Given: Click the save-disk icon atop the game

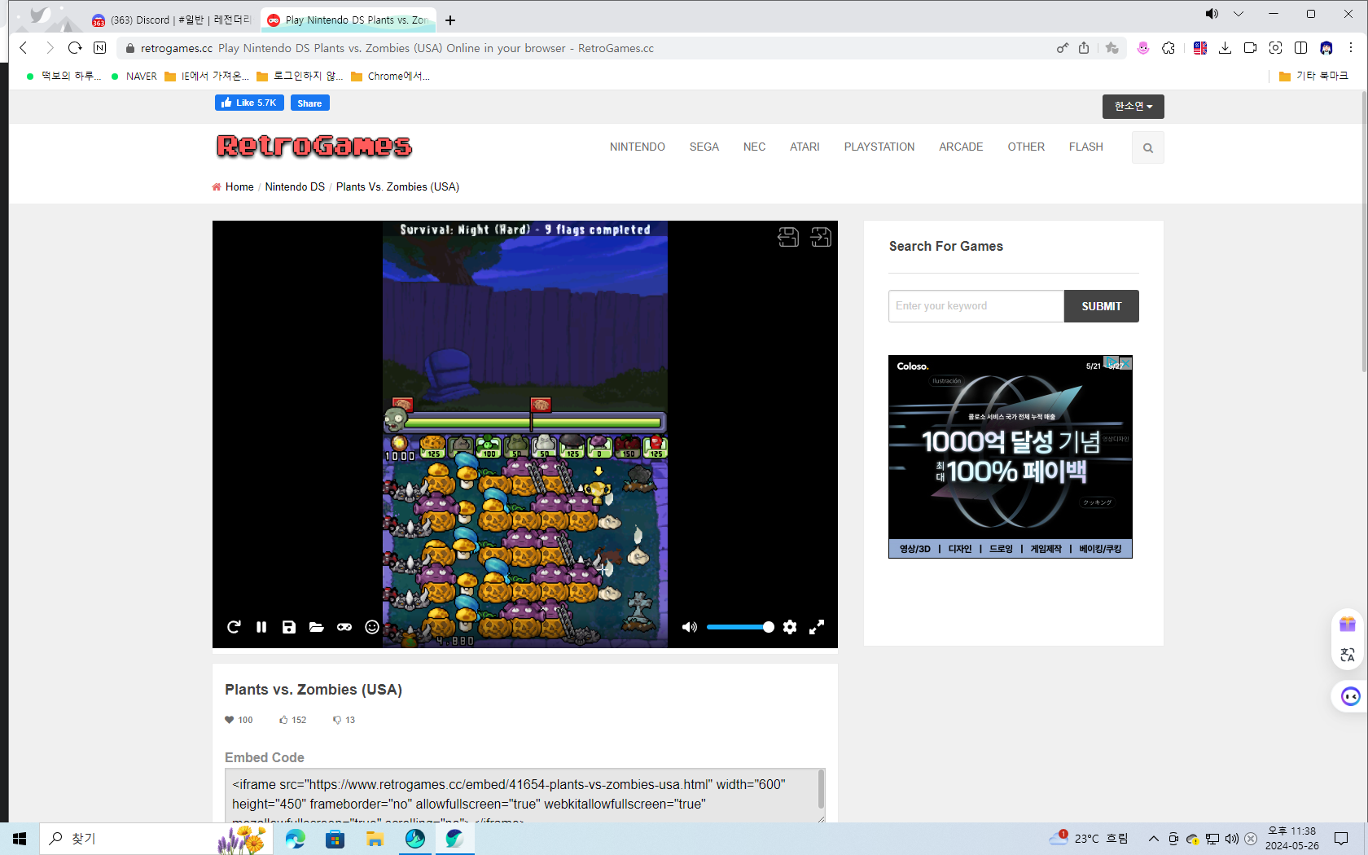Looking at the screenshot, I should (x=788, y=237).
